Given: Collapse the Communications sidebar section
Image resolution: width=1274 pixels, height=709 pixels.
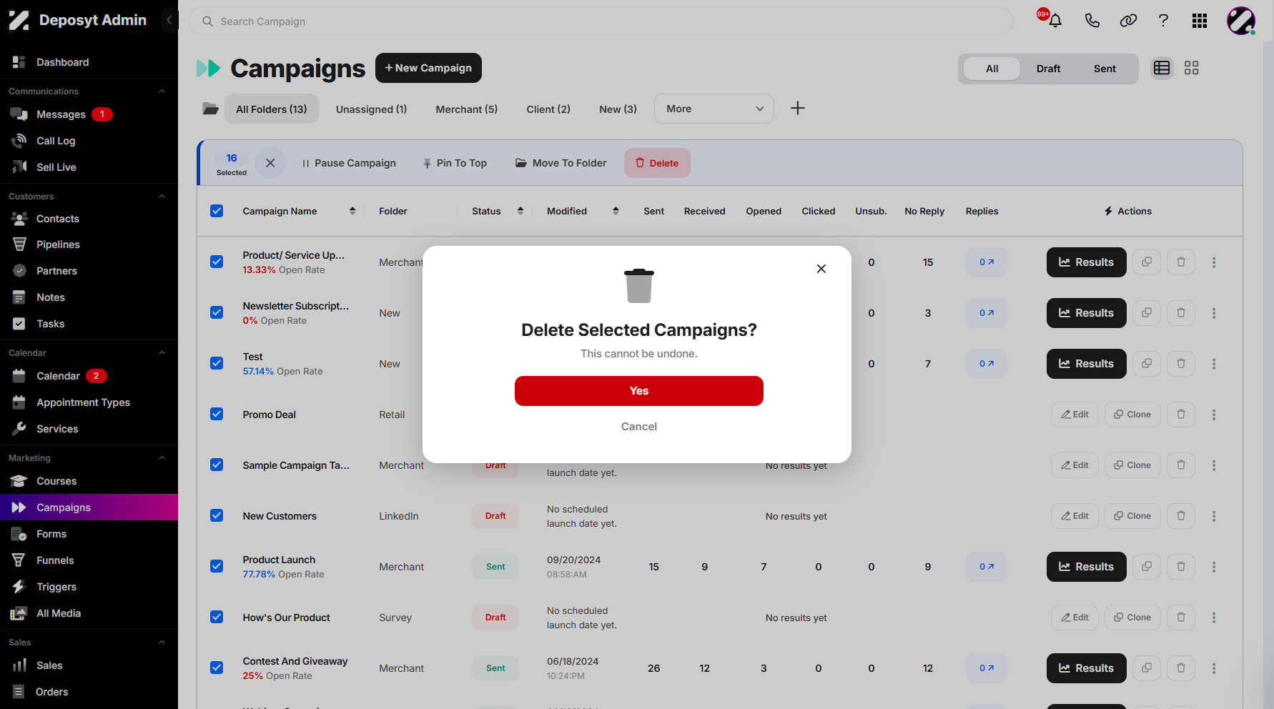Looking at the screenshot, I should 162,91.
